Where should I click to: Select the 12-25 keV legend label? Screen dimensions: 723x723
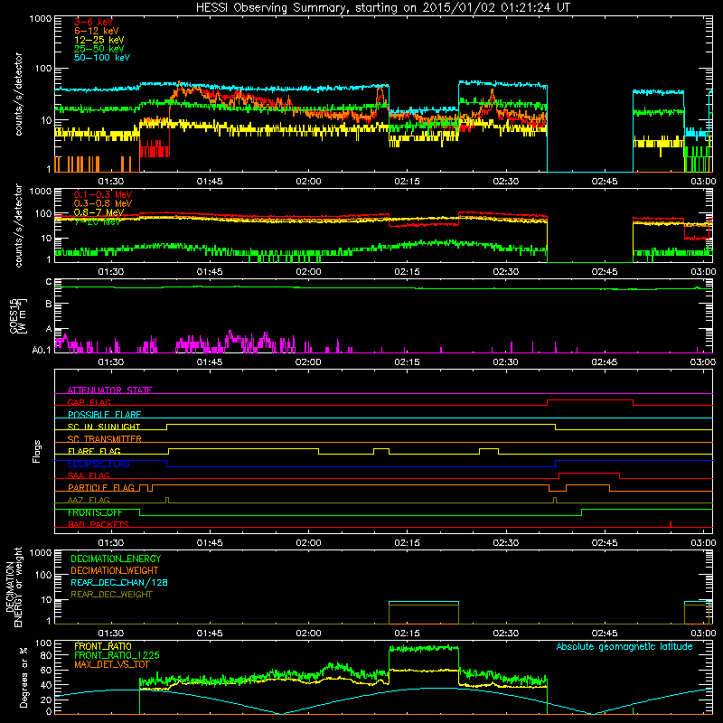tap(99, 40)
